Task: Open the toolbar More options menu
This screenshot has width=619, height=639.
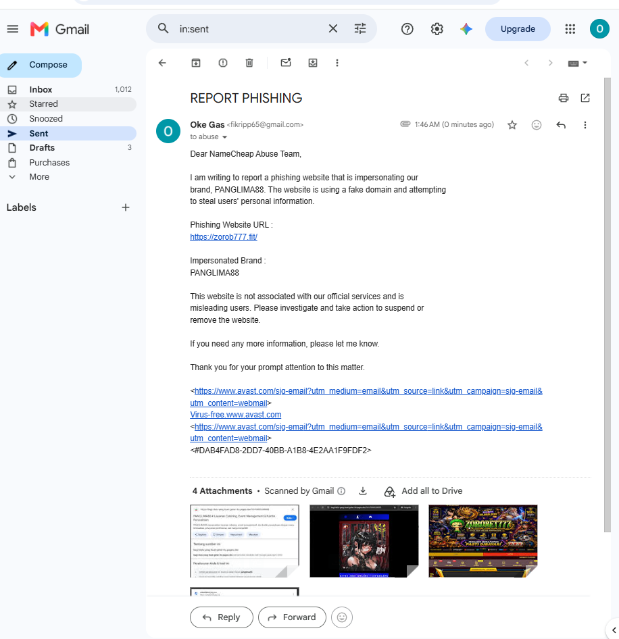Action: tap(337, 63)
